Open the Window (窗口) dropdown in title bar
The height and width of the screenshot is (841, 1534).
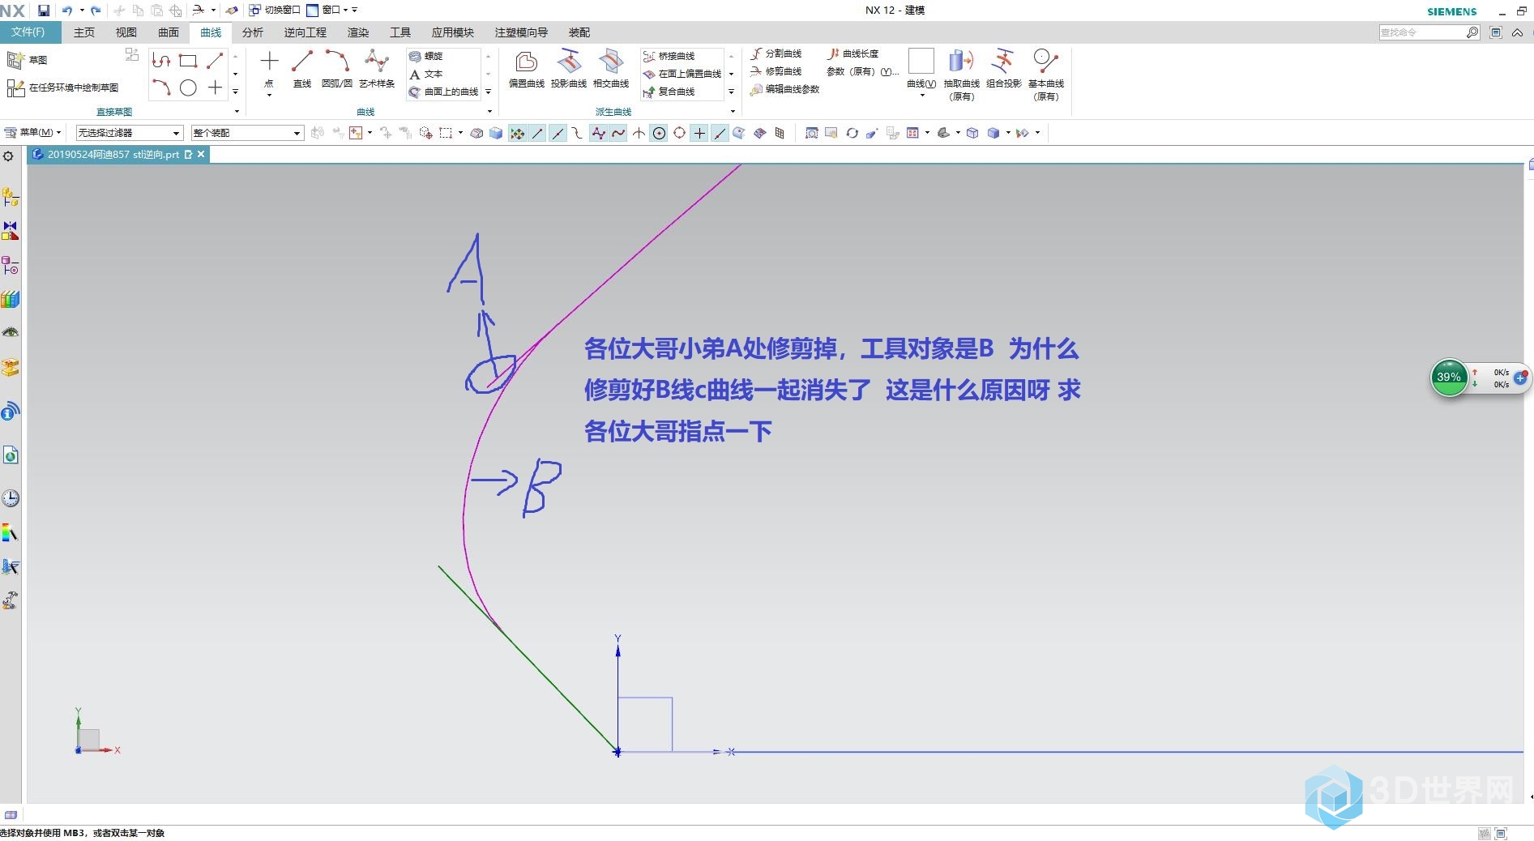[327, 11]
